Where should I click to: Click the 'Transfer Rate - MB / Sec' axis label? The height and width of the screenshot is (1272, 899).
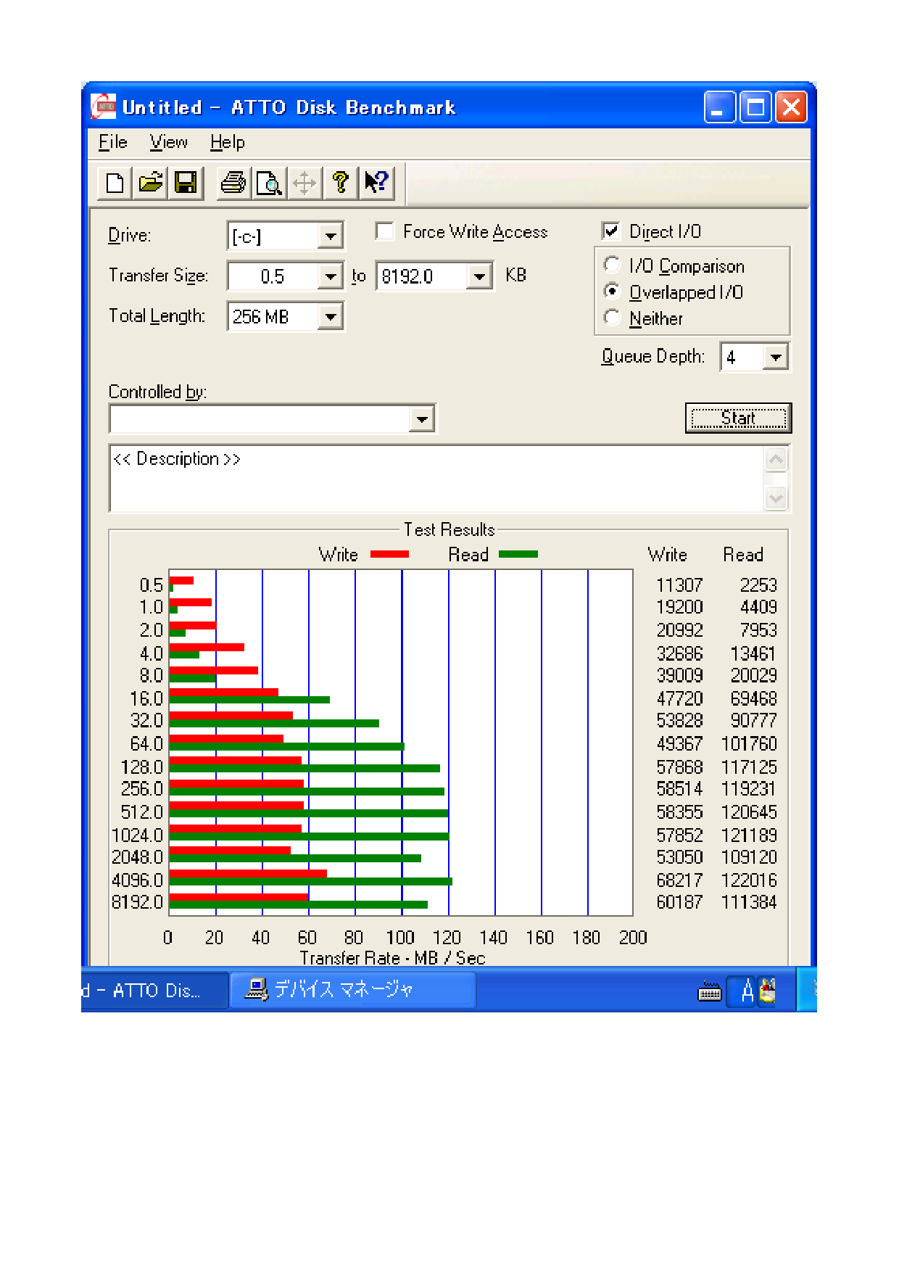[392, 958]
